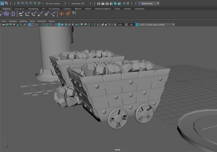Viewport: 217px width, 152px height.
Task: Click the orange Set Key shelf icon
Action: click(x=61, y=14)
